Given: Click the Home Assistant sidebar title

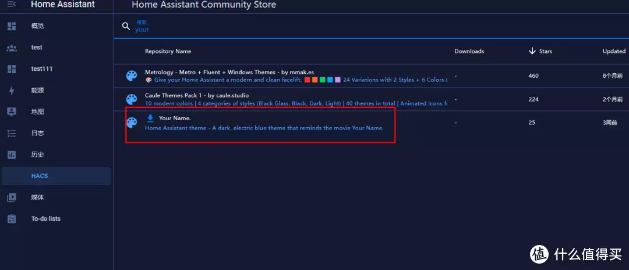Looking at the screenshot, I should 62,5.
